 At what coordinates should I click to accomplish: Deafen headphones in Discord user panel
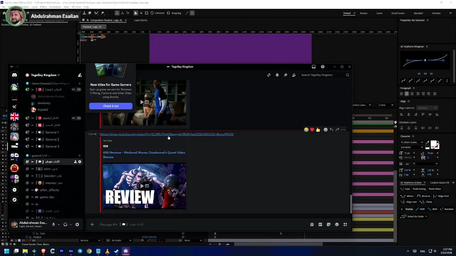click(65, 224)
